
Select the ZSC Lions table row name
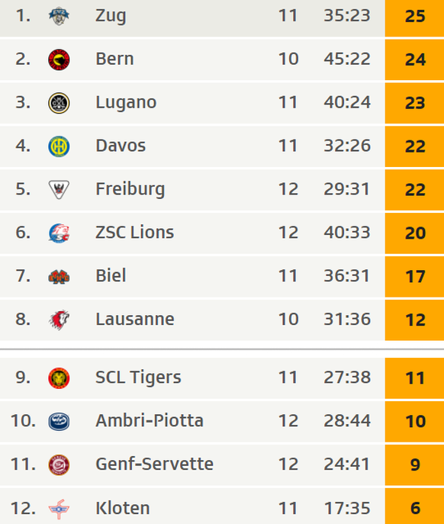pos(135,233)
